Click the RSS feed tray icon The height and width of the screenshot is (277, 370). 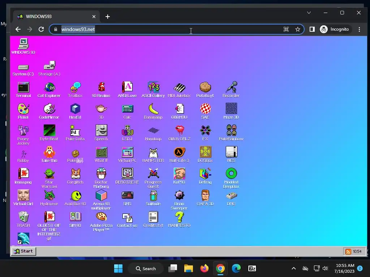[x=348, y=251]
